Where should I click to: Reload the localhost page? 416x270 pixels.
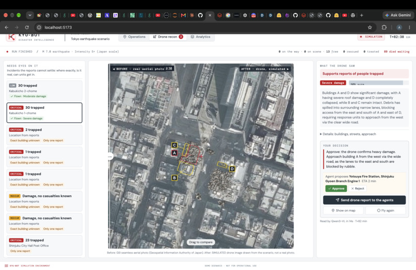click(27, 27)
